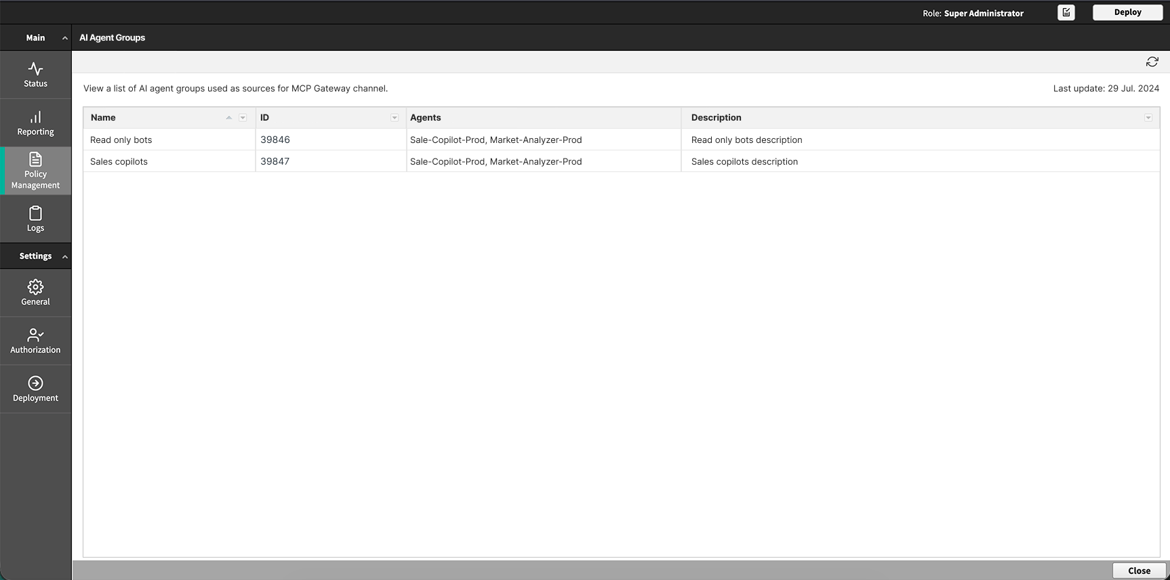Click the ID column header
Image resolution: width=1170 pixels, height=580 pixels.
pos(331,118)
